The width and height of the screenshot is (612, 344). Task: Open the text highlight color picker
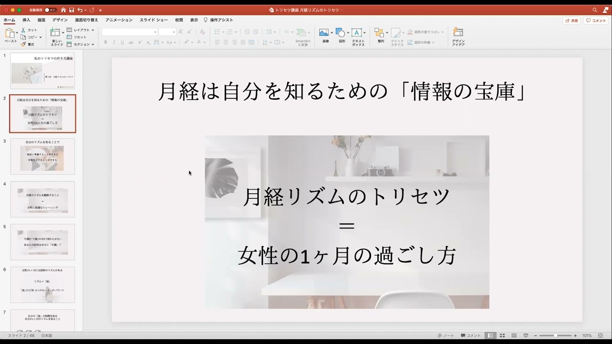tap(188, 42)
